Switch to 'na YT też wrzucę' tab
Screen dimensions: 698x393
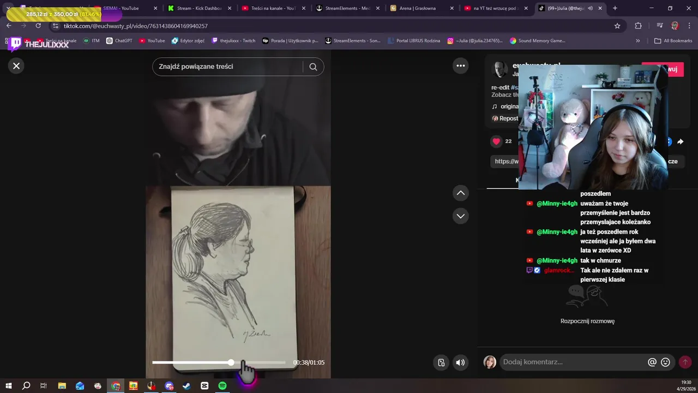[495, 8]
